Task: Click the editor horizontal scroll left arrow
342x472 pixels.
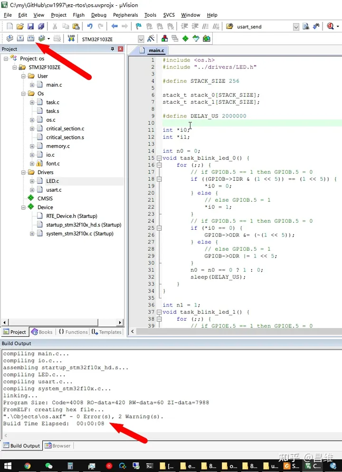Action: pyautogui.click(x=132, y=331)
